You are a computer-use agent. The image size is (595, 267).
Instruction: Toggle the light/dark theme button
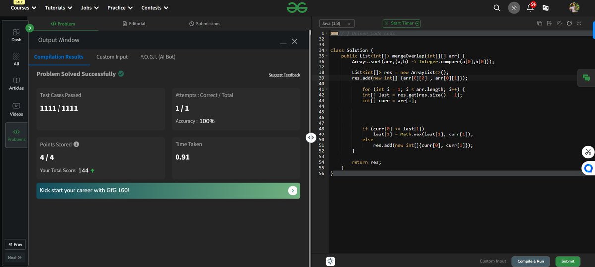tap(514, 8)
